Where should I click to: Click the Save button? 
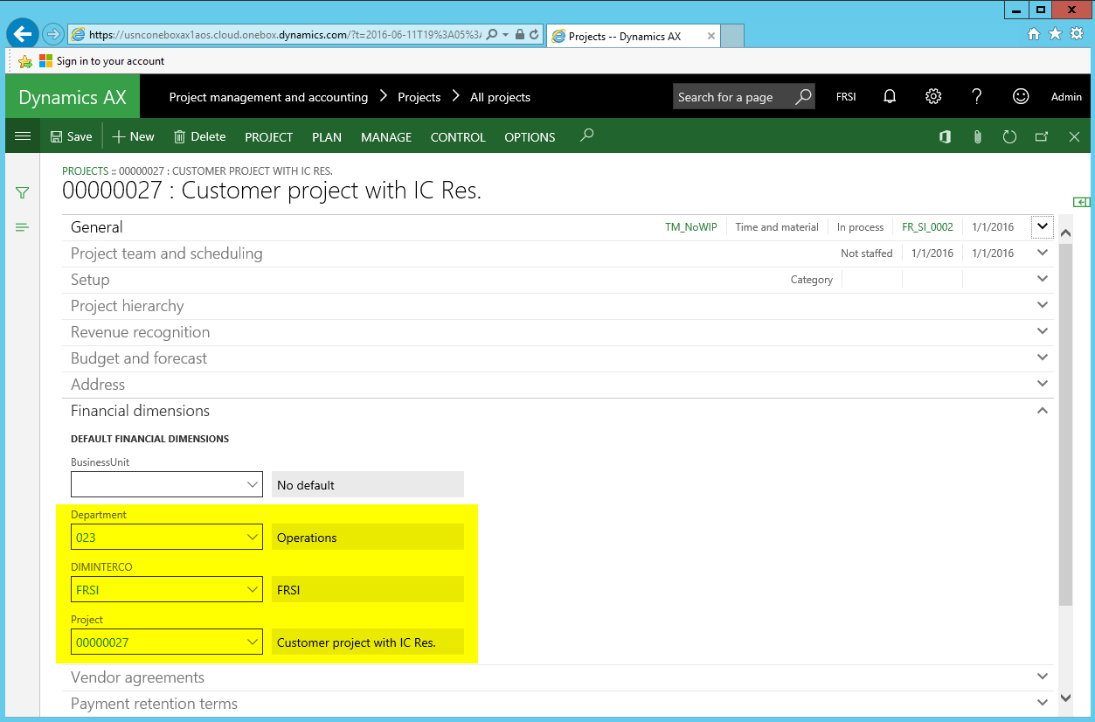[x=71, y=137]
